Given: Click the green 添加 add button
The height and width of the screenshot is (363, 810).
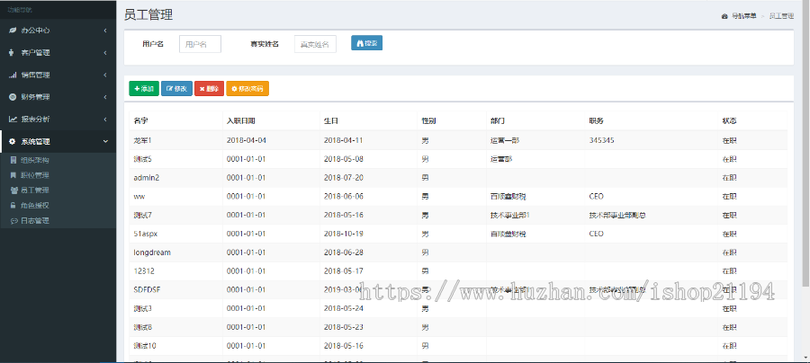Looking at the screenshot, I should [x=144, y=89].
